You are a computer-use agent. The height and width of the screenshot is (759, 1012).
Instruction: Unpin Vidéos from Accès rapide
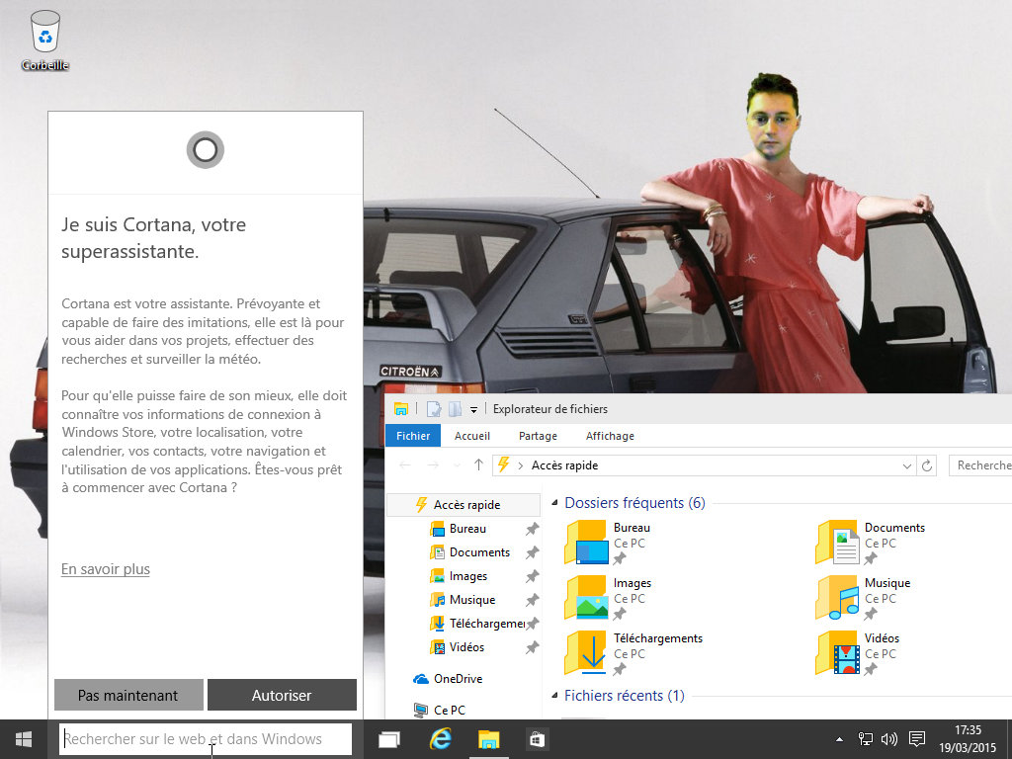point(533,647)
